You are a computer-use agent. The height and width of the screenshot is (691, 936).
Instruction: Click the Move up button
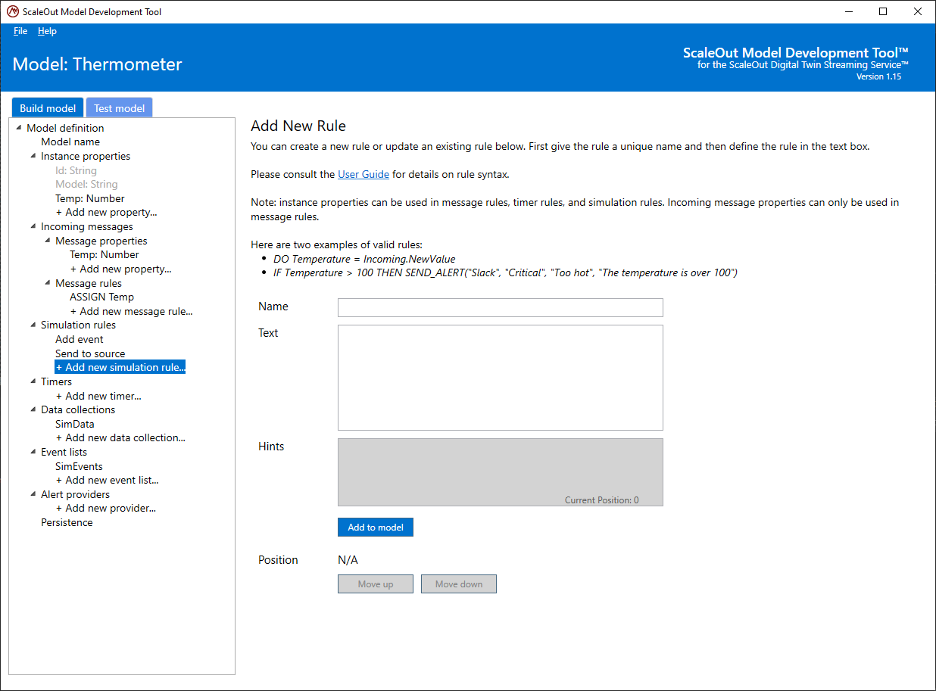pos(376,584)
